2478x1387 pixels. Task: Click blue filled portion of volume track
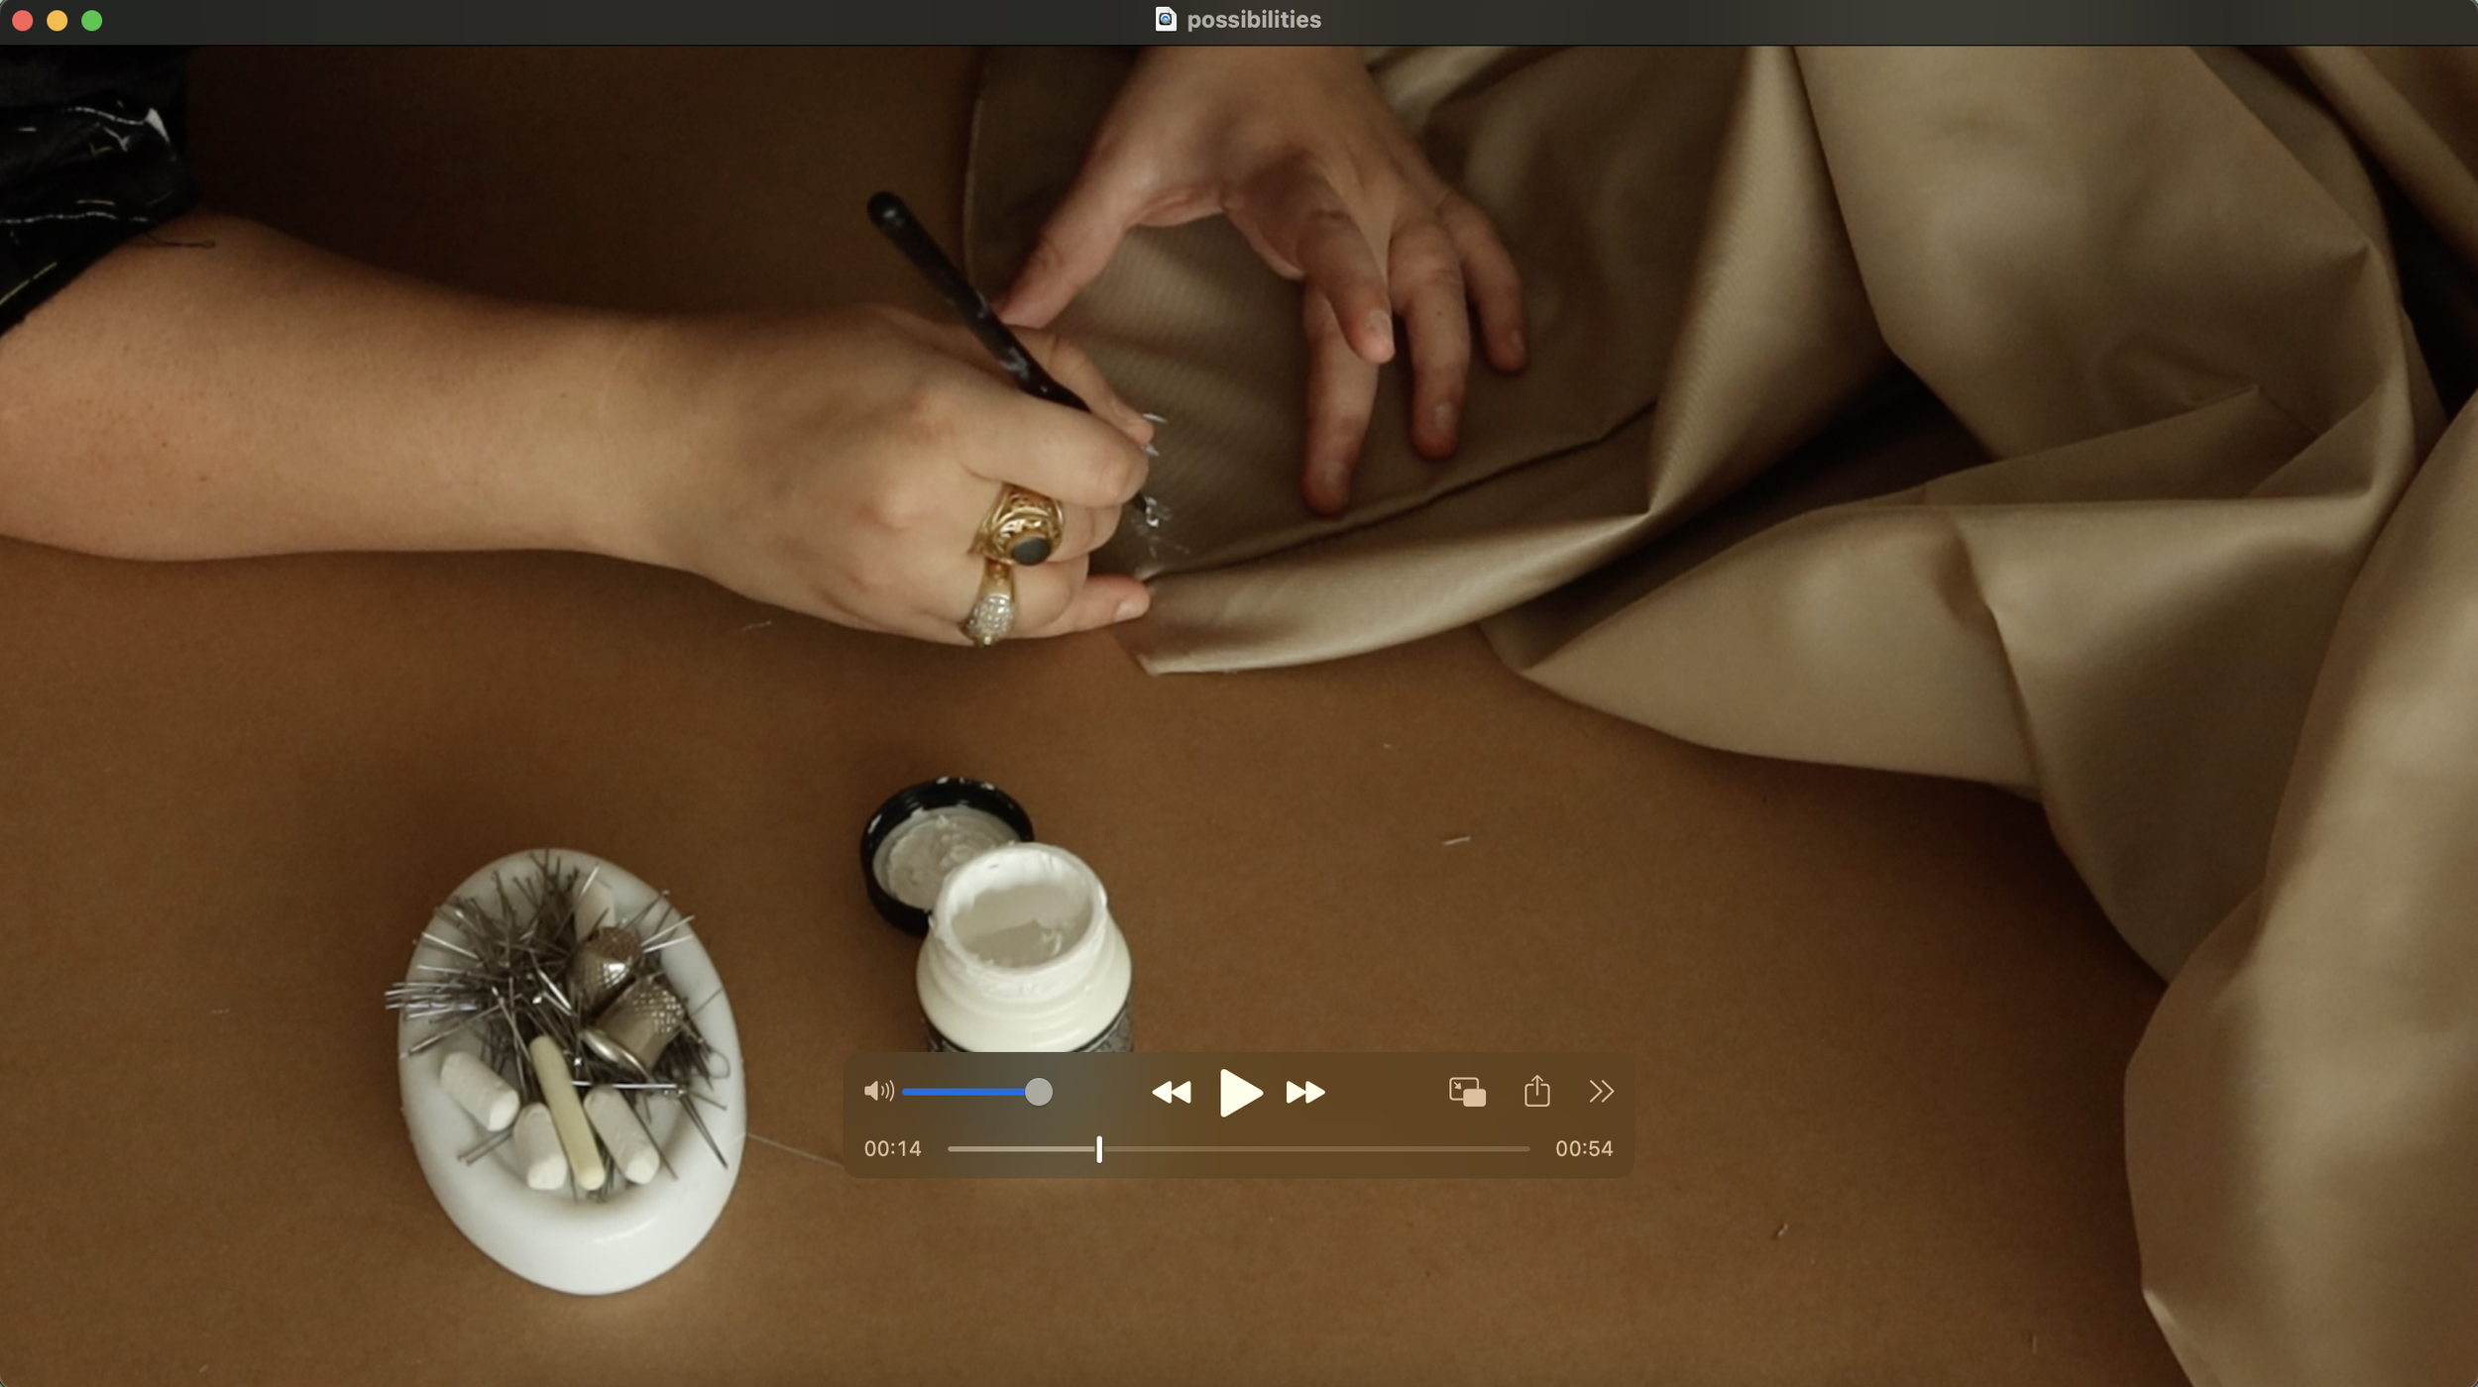point(961,1092)
